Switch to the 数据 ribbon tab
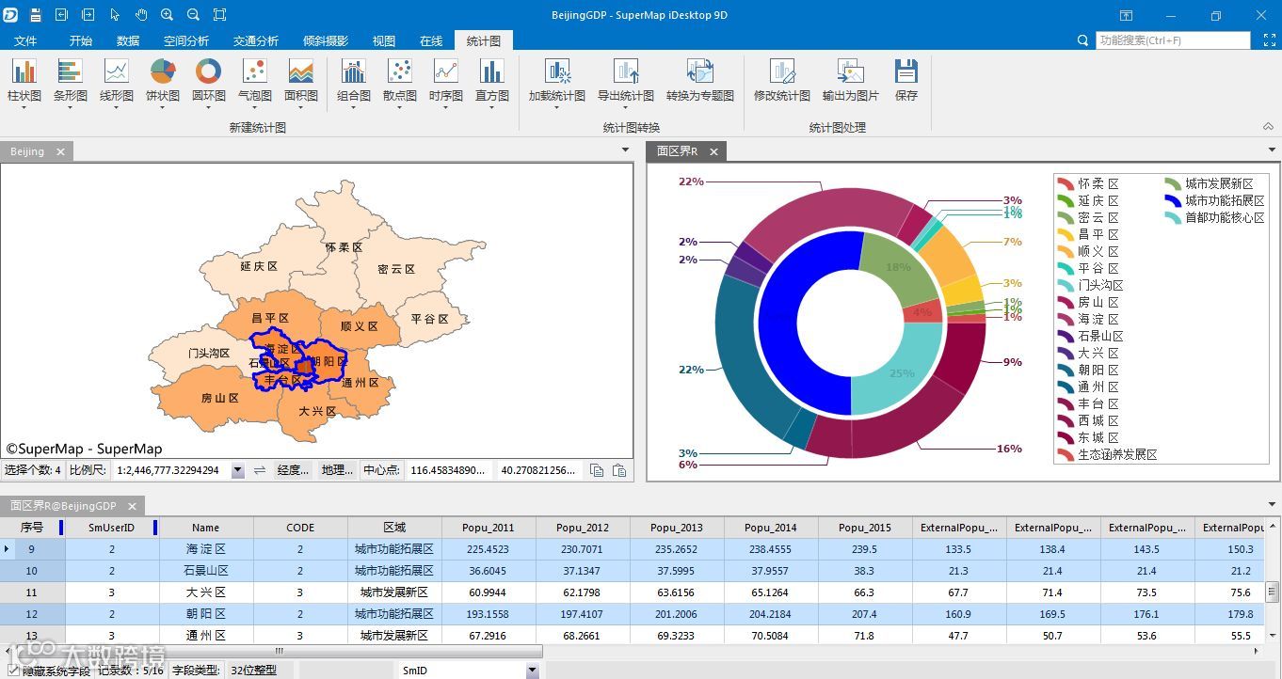The height and width of the screenshot is (679, 1282). [x=128, y=40]
